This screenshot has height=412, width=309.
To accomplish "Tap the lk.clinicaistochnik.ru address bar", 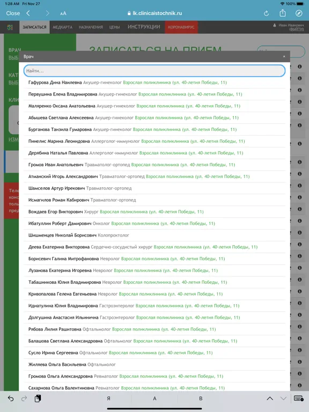I will pyautogui.click(x=154, y=13).
